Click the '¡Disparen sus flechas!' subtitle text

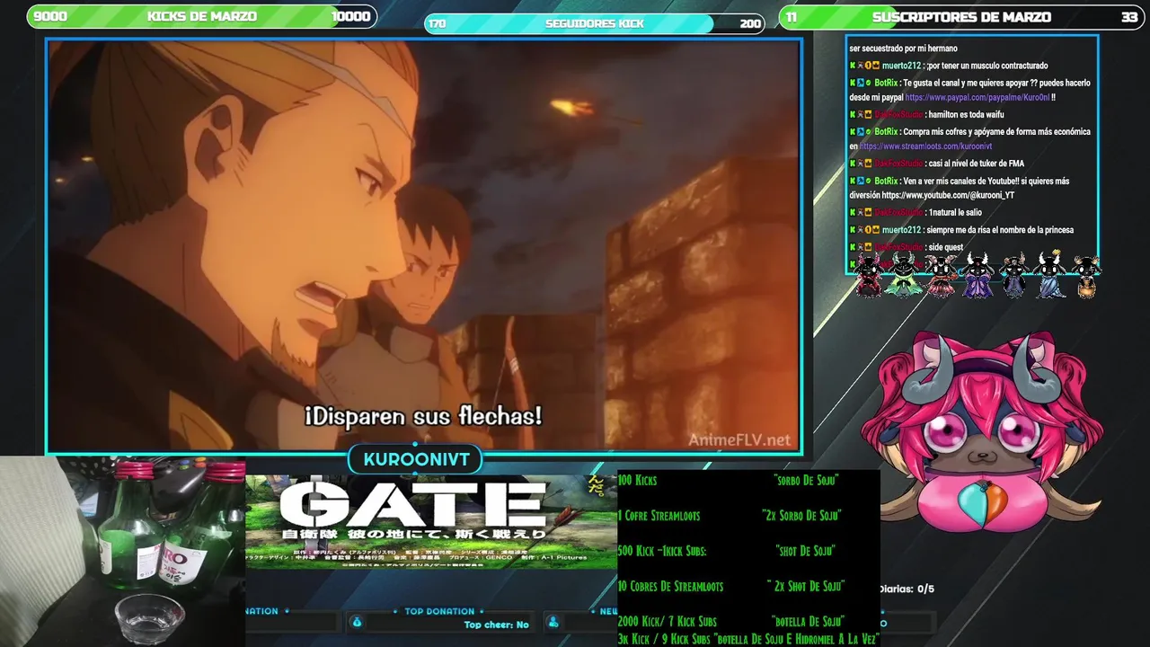point(423,416)
